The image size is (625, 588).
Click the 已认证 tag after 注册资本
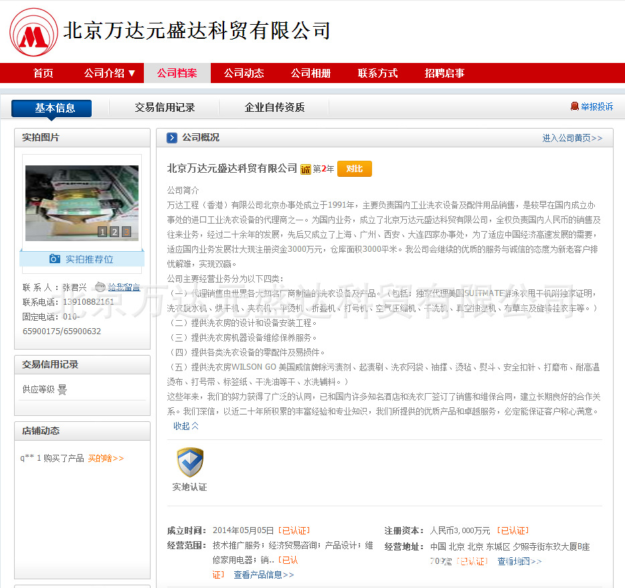tap(513, 530)
